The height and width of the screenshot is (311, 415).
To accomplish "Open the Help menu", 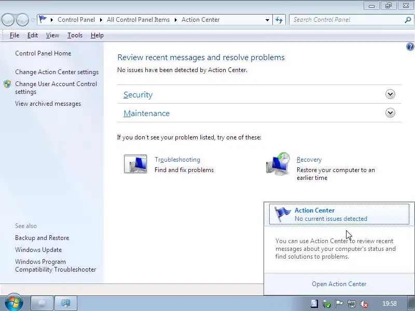I will [97, 35].
